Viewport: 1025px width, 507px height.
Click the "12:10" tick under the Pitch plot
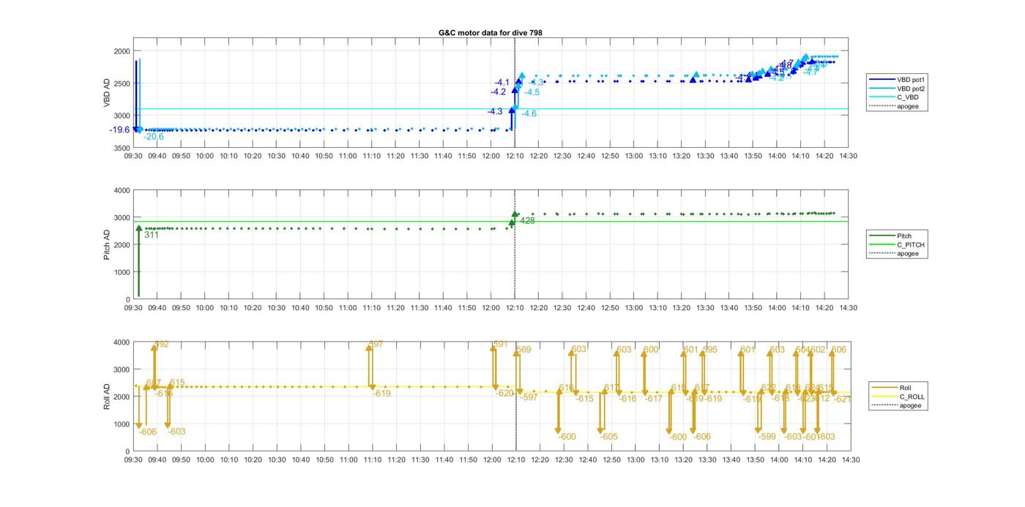(x=515, y=308)
